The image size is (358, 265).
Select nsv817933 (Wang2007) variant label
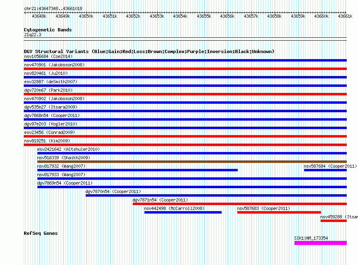61,175
